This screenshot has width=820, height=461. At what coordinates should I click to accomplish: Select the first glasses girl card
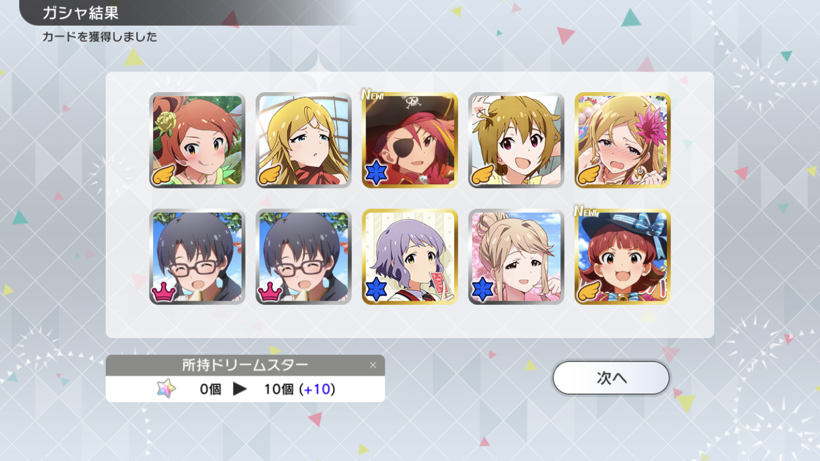[x=197, y=257]
